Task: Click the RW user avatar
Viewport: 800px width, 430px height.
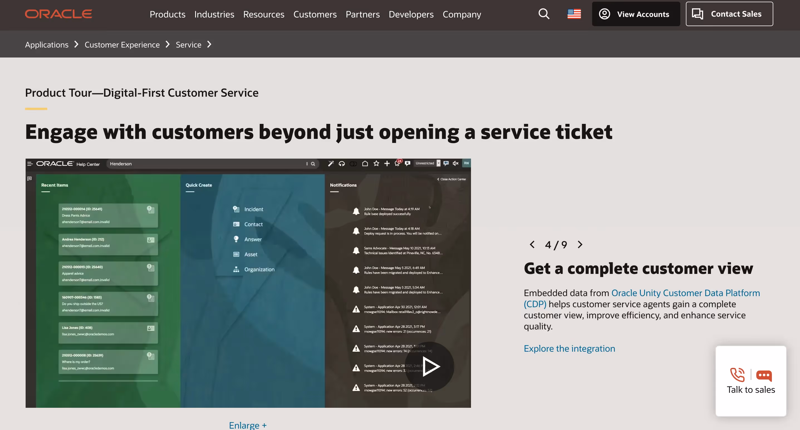Action: 466,163
